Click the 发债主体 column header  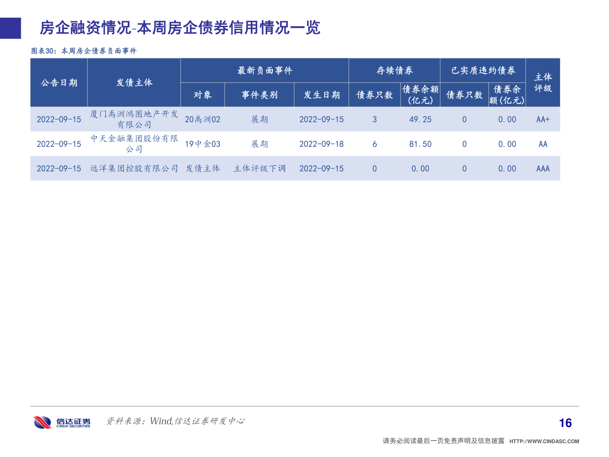134,83
